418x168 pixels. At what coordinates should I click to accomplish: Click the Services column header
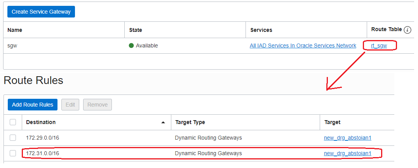pyautogui.click(x=261, y=30)
